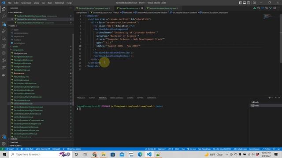Image resolution: width=282 pixels, height=158 pixels.
Task: Open the Extensions view
Action: coord(4,46)
